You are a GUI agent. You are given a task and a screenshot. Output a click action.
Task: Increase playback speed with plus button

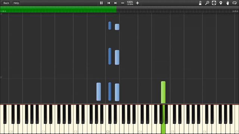[137, 3]
